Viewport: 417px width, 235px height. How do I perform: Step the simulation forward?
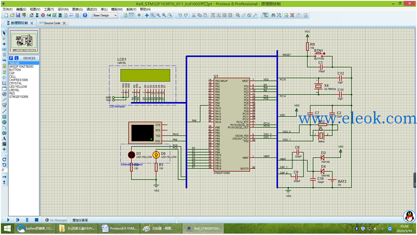point(17,220)
